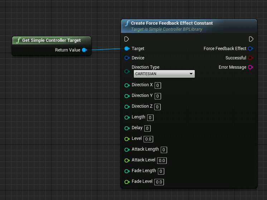The width and height of the screenshot is (267, 200).
Task: Click the Force Feedback Effect output pin
Action: tap(250, 49)
